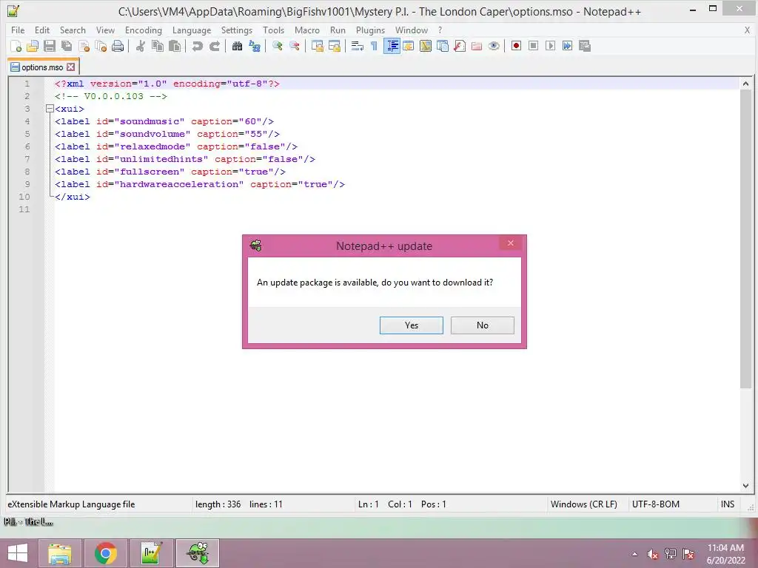Click No to decline the update

click(483, 325)
